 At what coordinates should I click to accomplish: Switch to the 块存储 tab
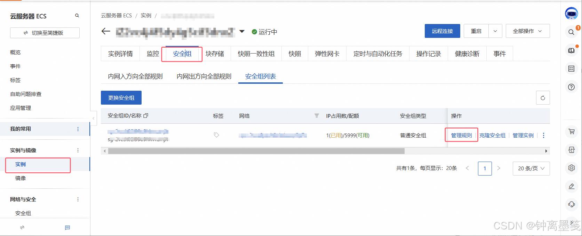215,54
